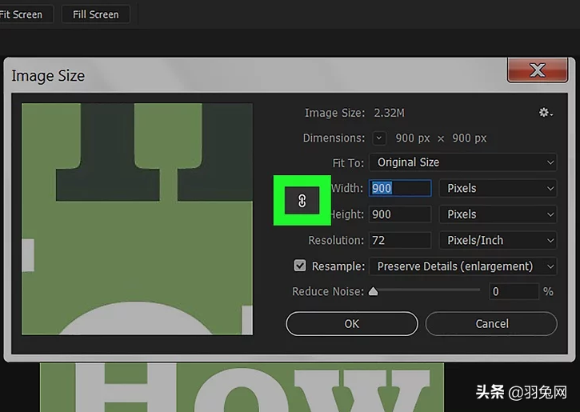580x412 pixels.
Task: Expand Preserve Details (enlargement) resample dropdown
Action: click(x=462, y=266)
